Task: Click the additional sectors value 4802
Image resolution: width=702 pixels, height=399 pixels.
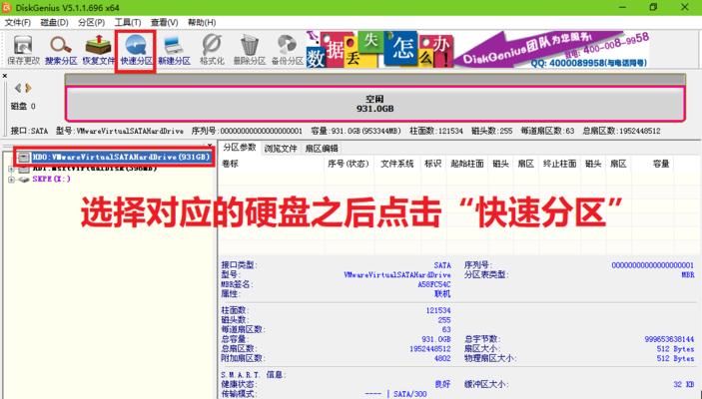Action: (442, 358)
